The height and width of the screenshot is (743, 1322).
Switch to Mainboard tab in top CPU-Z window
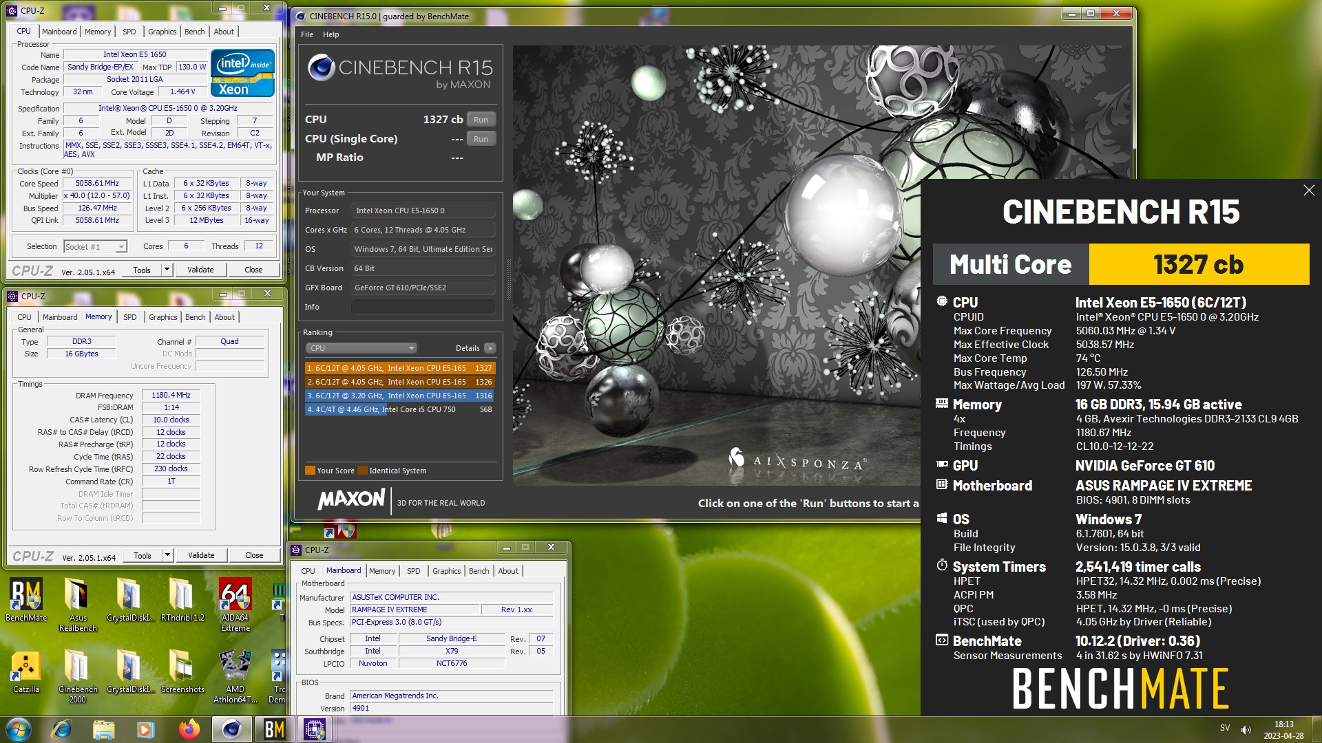point(59,32)
